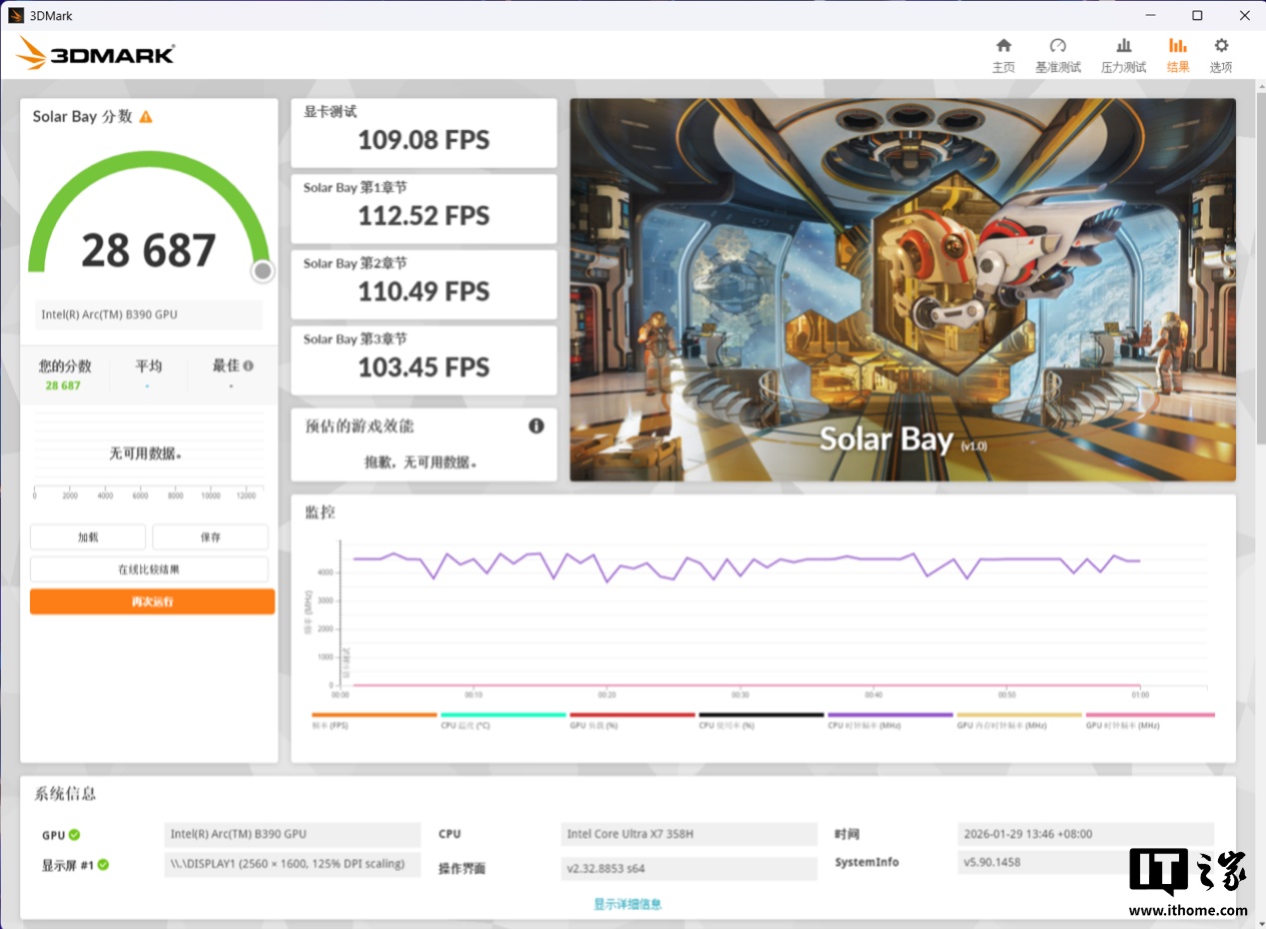Toggle the black CPU usage legend entry
Screen dimensions: 1266x929
tap(761, 720)
